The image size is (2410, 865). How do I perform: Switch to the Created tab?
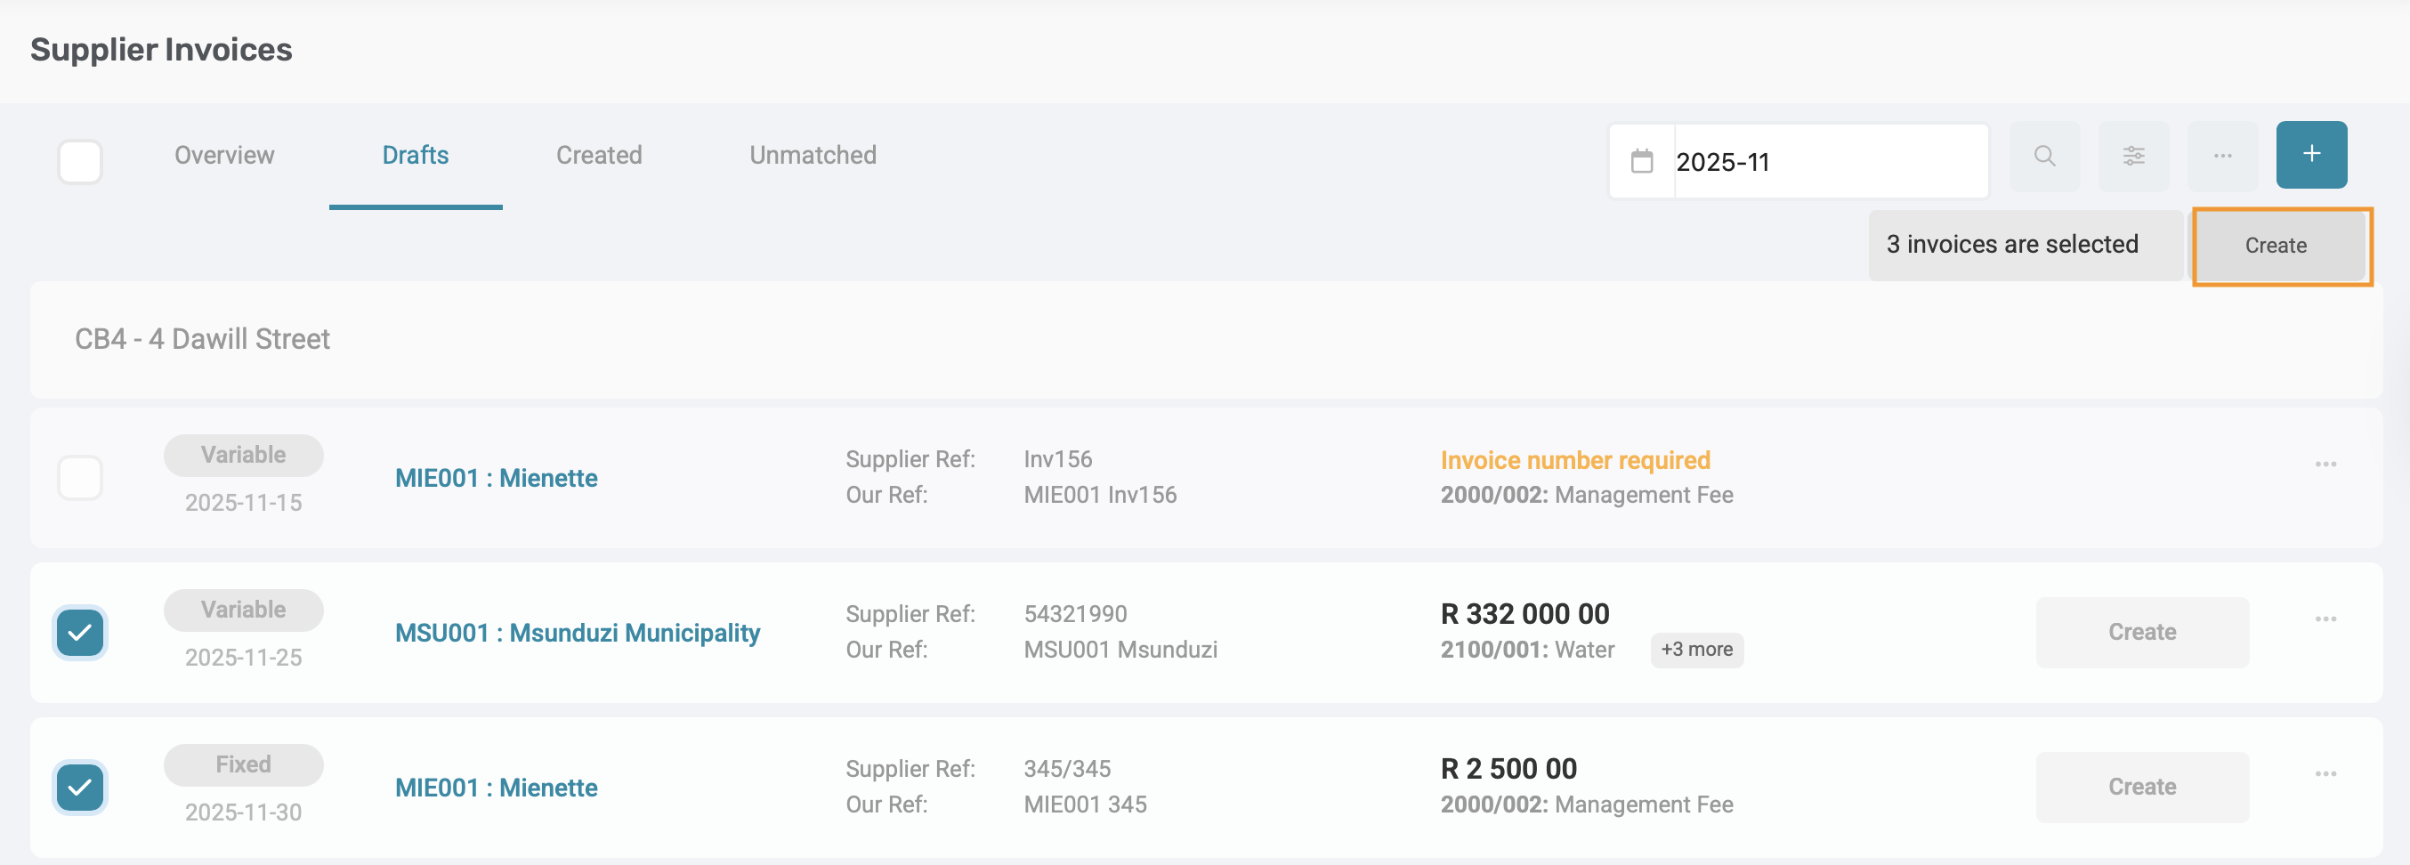(599, 155)
